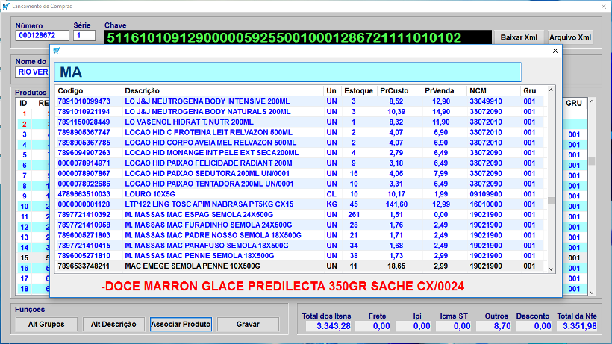Select LOCAO HID PAIXAO TENTADORA 200ML row
Image resolution: width=612 pixels, height=344 pixels.
pos(299,184)
